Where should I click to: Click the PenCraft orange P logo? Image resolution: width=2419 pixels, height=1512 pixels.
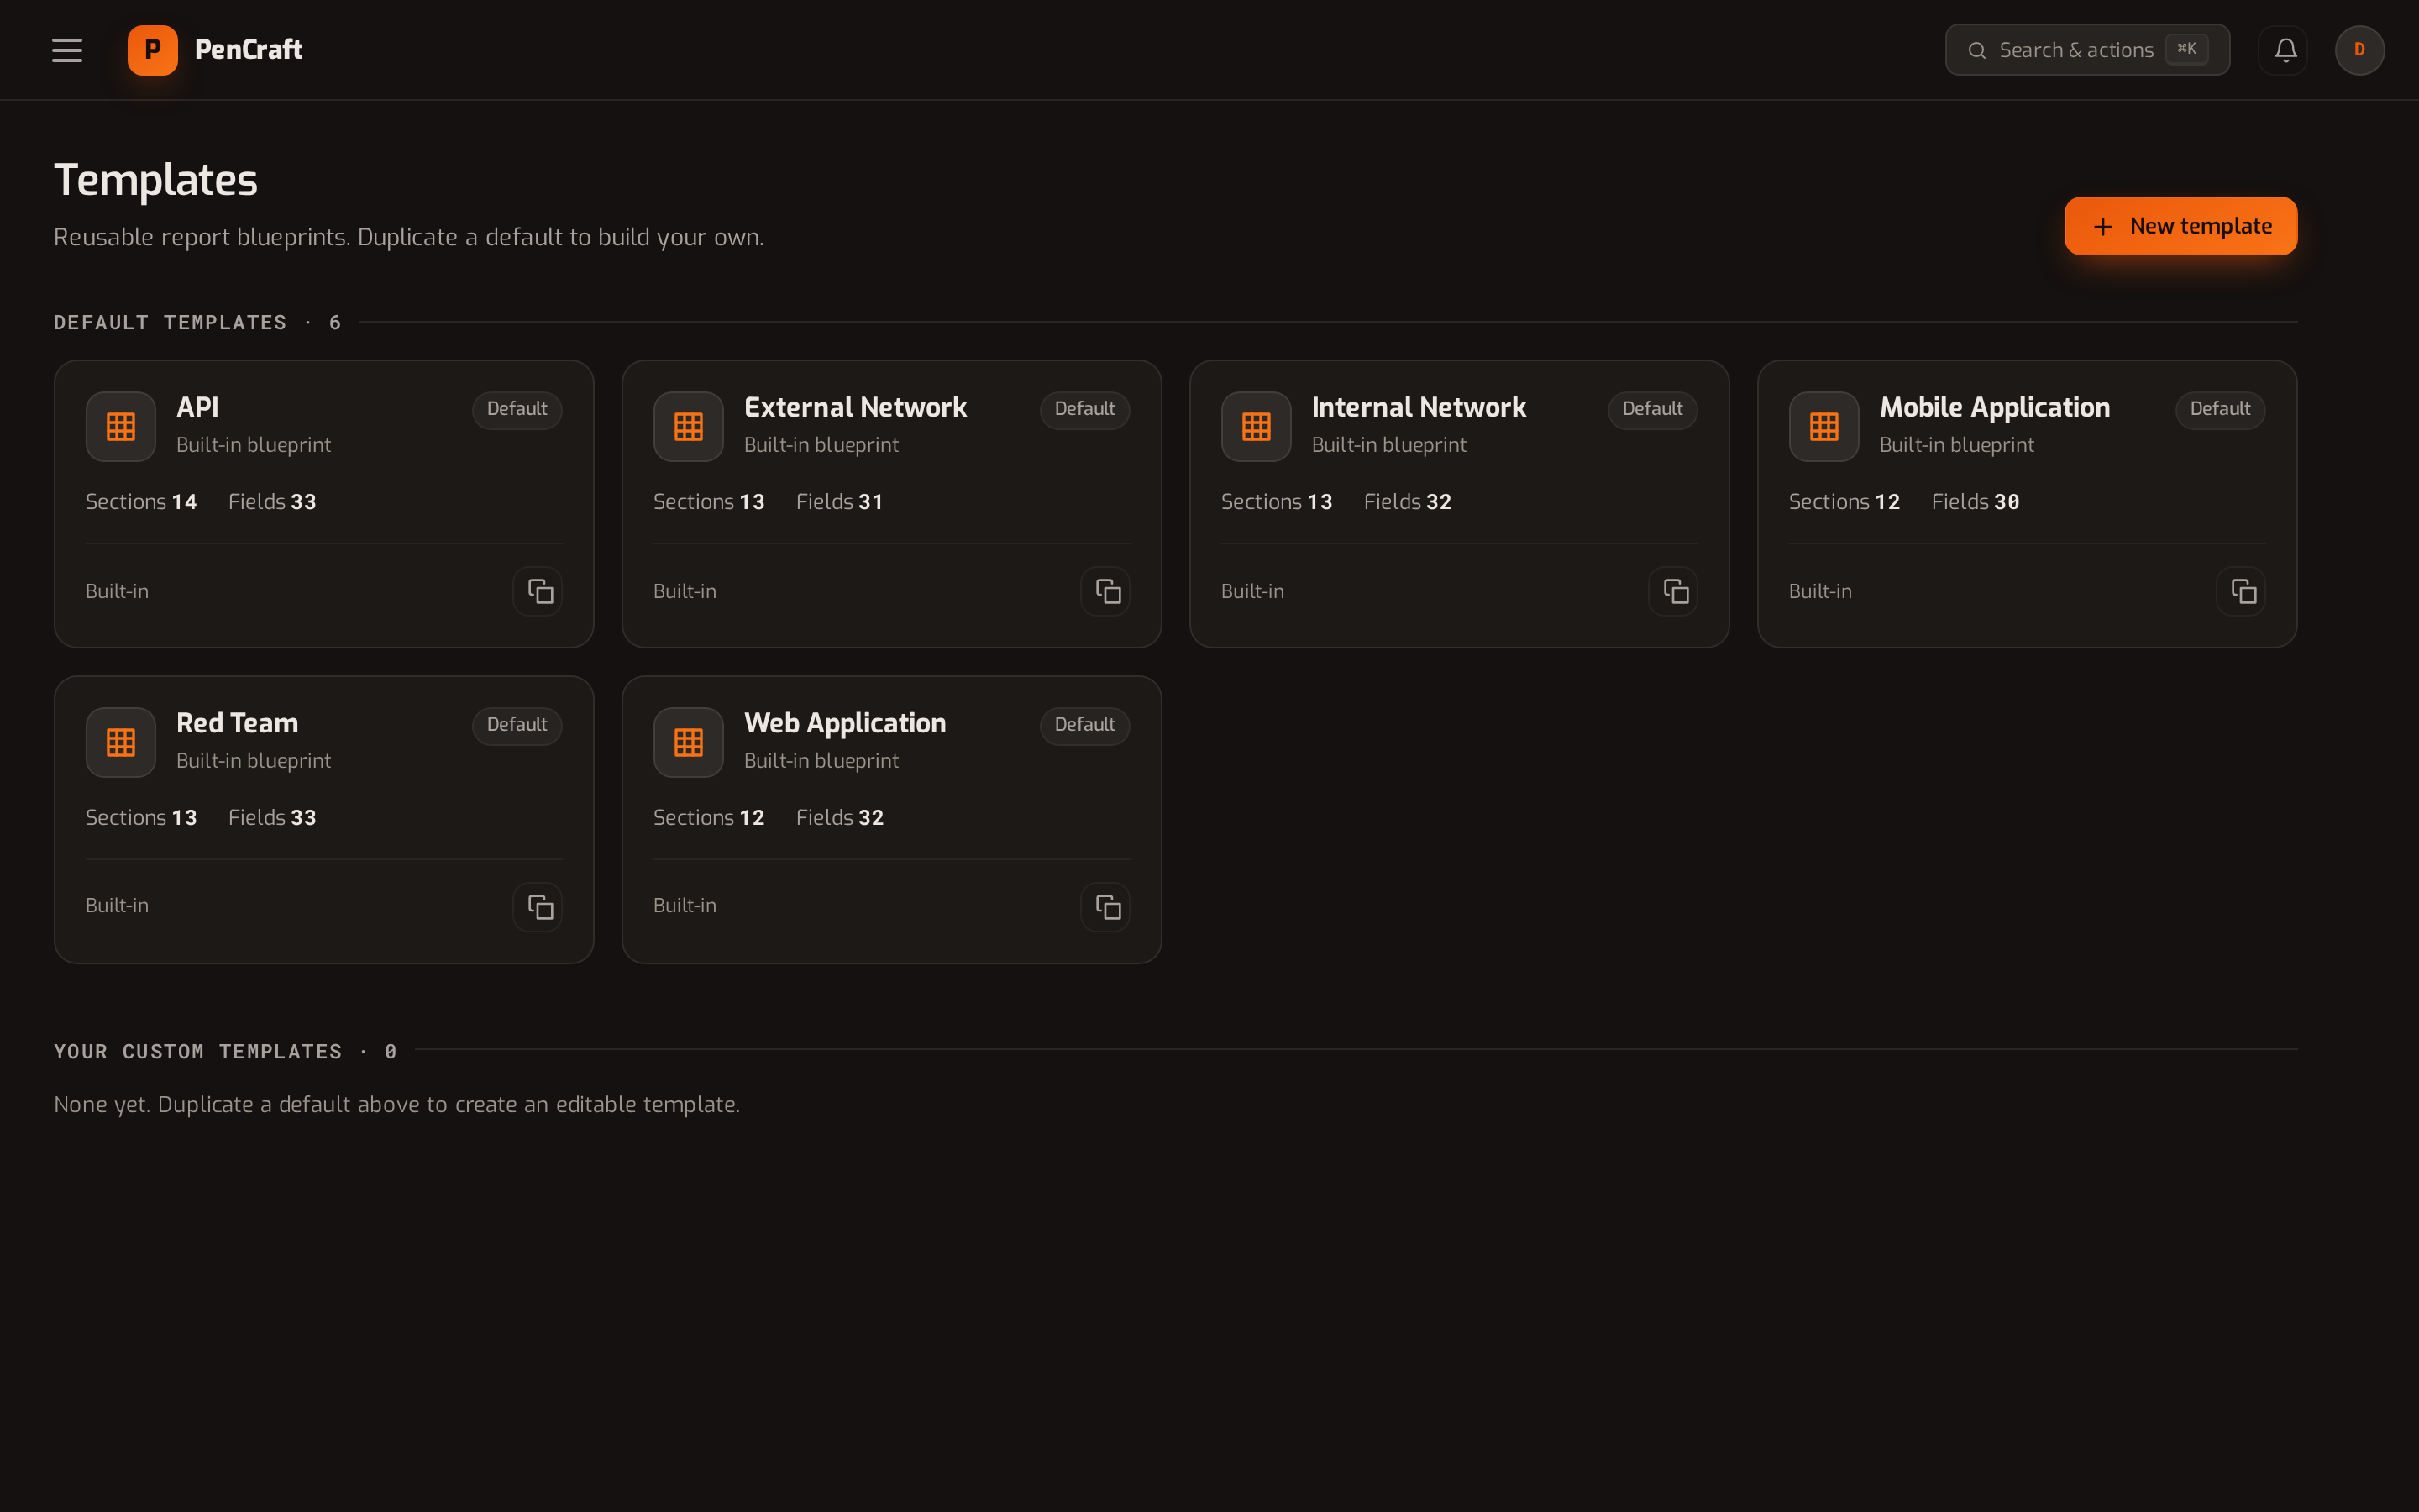[152, 50]
